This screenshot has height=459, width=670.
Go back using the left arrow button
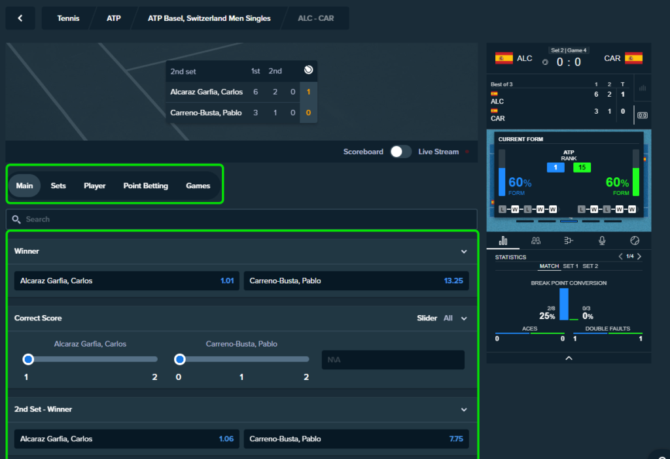20,18
